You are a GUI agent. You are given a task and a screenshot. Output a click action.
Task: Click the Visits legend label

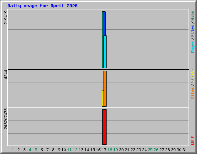(x=192, y=76)
